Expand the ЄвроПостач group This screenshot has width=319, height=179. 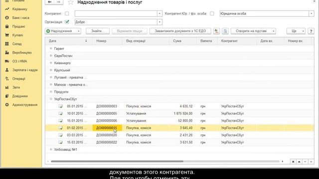(51, 56)
